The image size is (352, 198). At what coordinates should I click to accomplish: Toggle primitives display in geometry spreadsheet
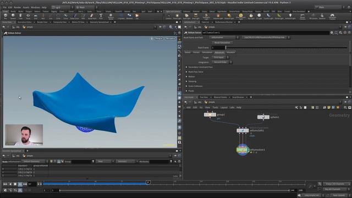pyautogui.click(x=59, y=161)
